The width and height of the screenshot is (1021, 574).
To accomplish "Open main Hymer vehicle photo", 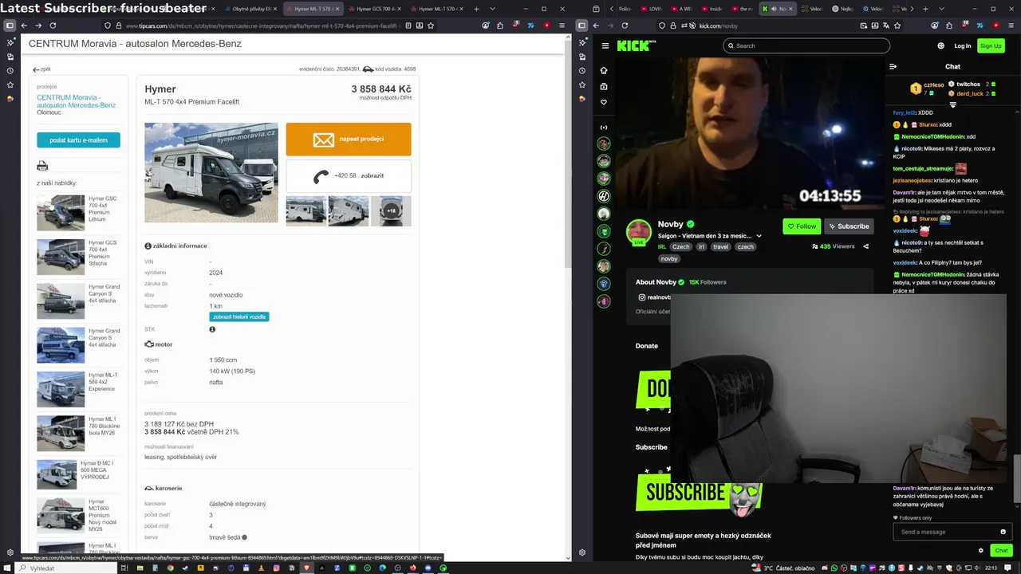I will (x=211, y=173).
